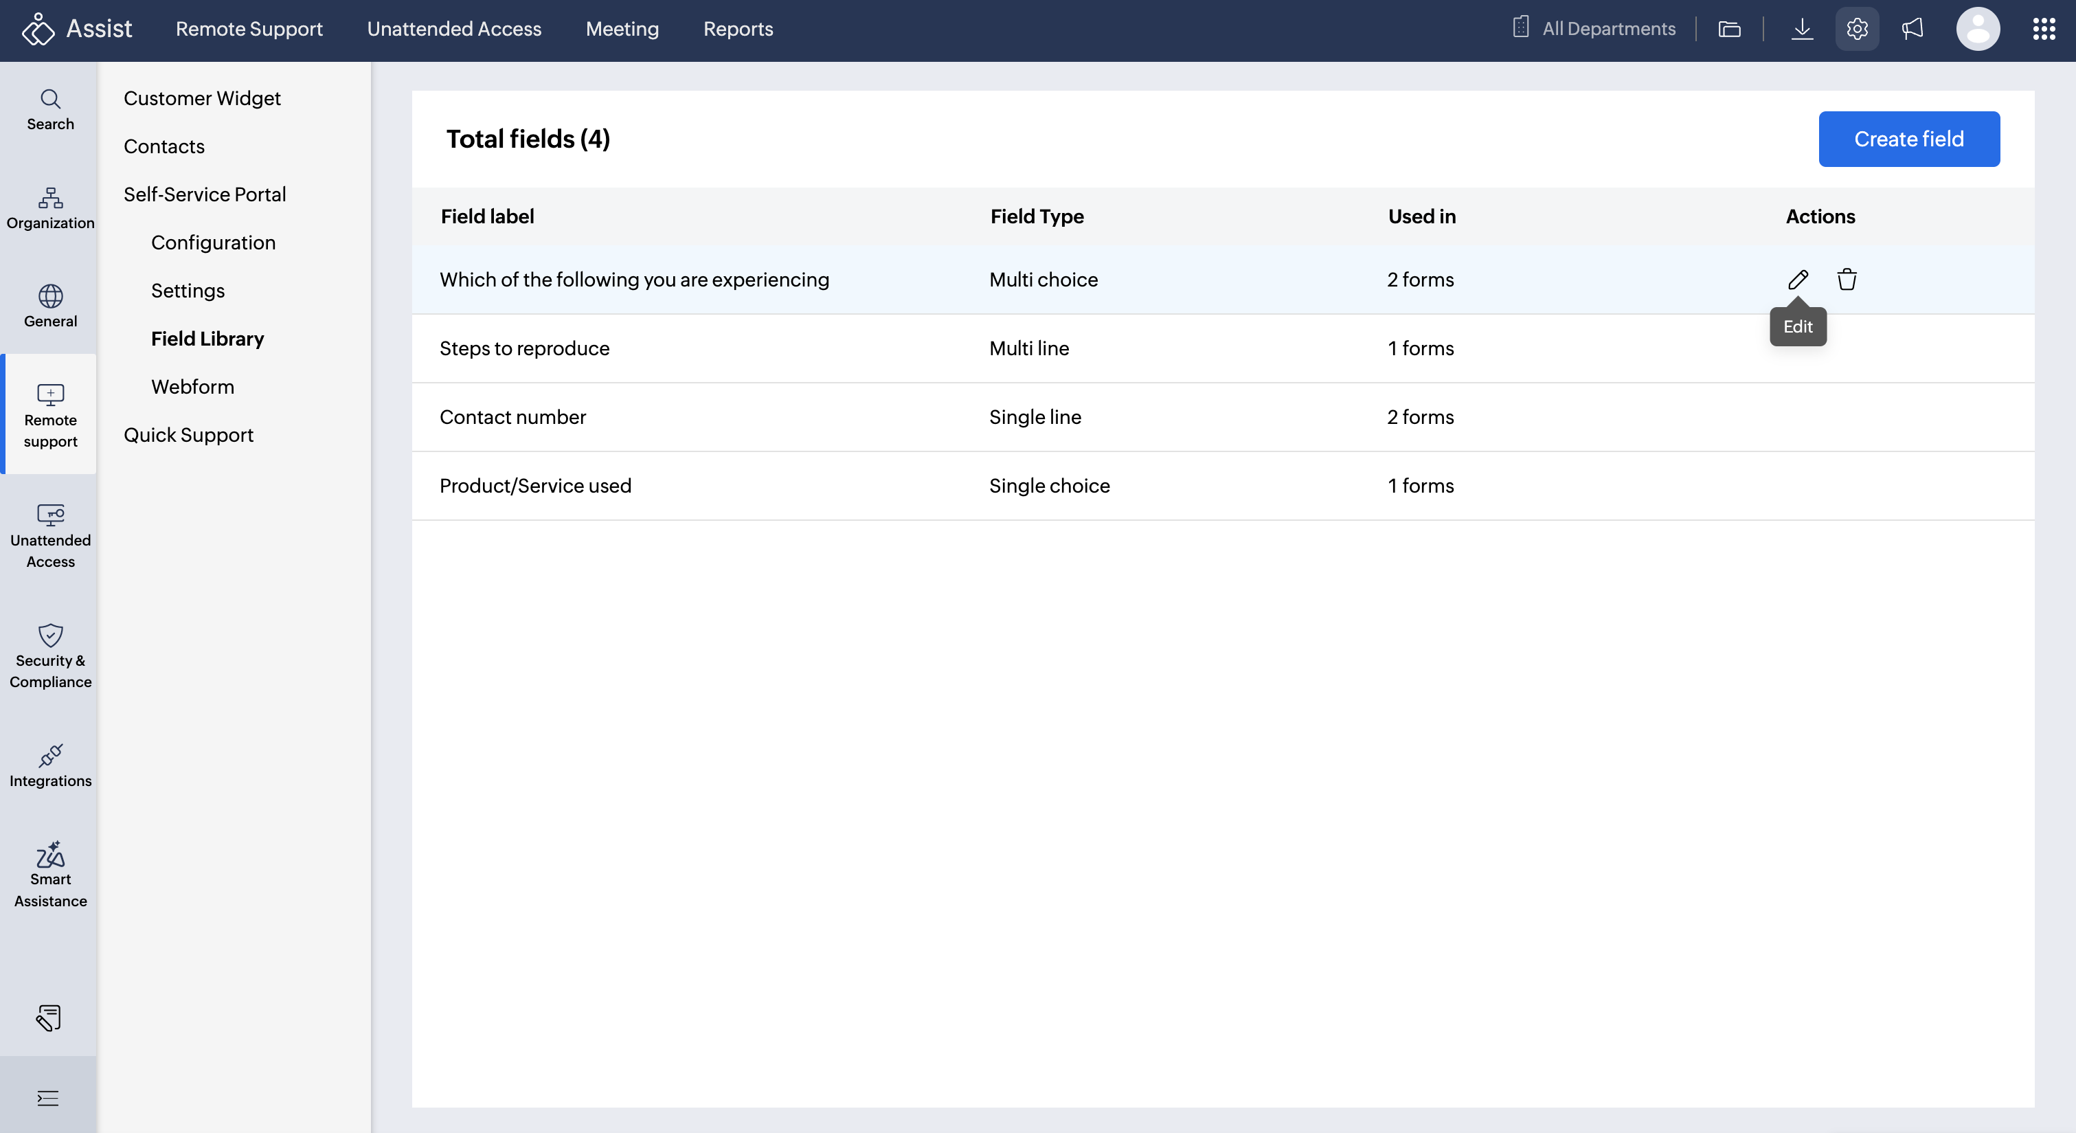
Task: Open the announcements megaphone icon
Action: tap(1913, 29)
